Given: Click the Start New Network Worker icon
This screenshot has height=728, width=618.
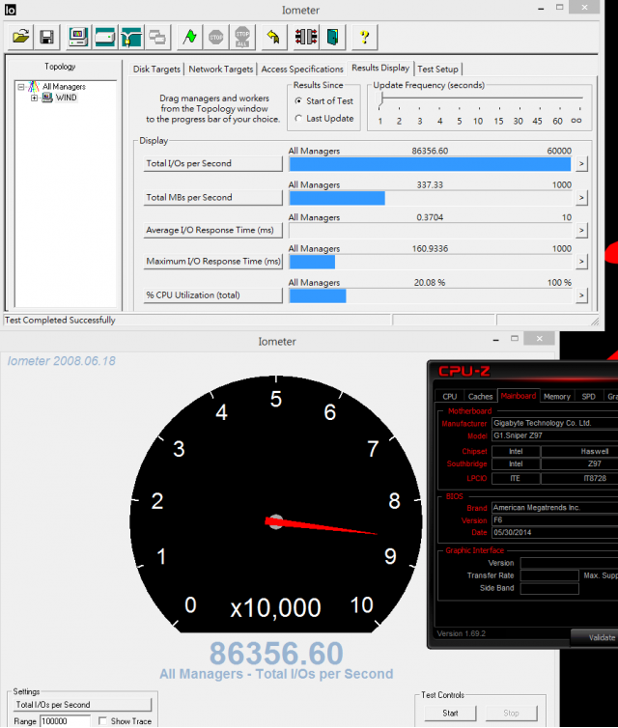Looking at the screenshot, I should (x=131, y=38).
